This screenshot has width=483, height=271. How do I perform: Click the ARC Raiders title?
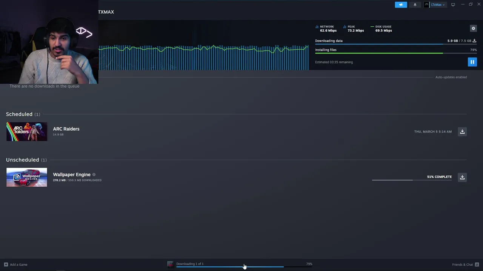click(66, 129)
